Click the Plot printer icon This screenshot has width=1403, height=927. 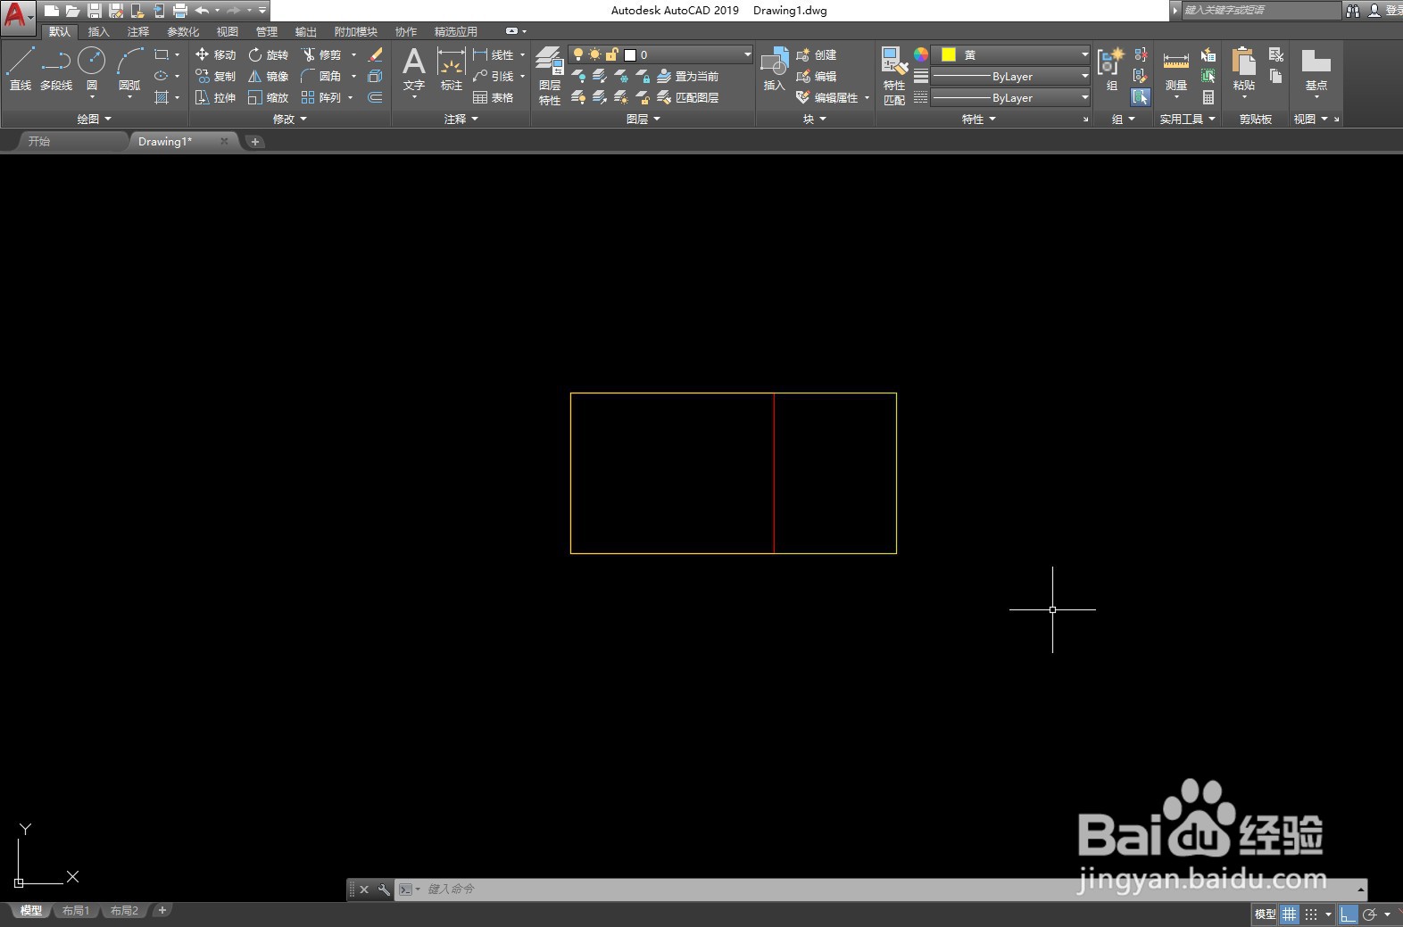[180, 11]
